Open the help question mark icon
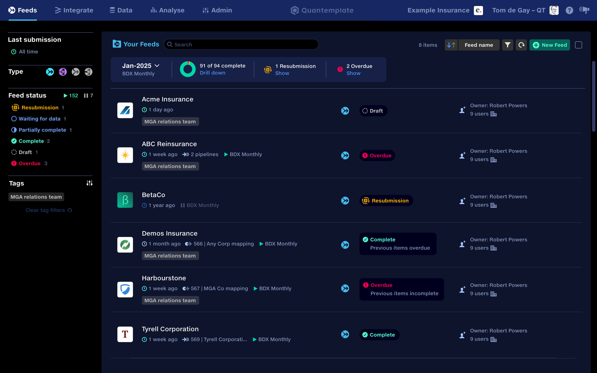The height and width of the screenshot is (373, 597). [x=569, y=10]
